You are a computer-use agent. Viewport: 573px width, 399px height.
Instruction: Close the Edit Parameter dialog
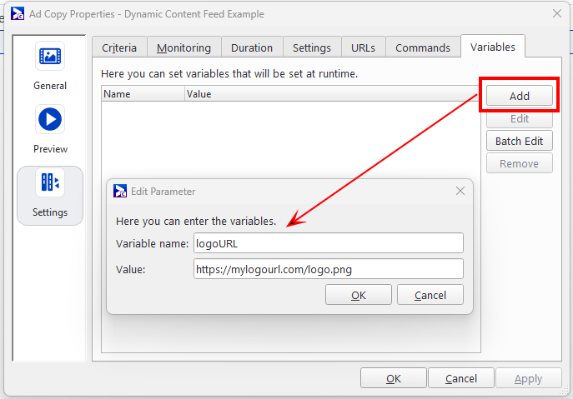(x=460, y=191)
